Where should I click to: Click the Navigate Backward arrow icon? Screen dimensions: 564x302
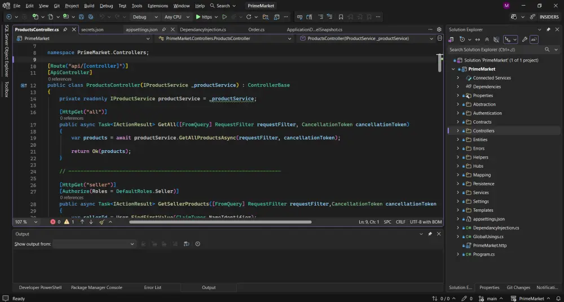[9, 17]
